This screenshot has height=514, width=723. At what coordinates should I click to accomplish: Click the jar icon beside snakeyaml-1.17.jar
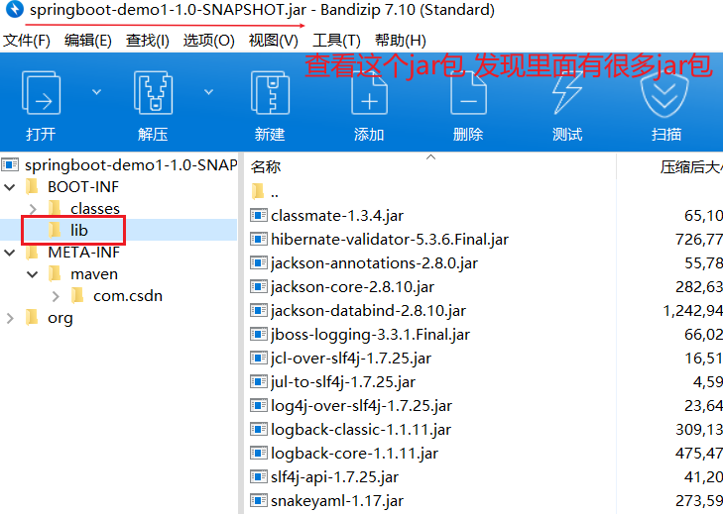(x=258, y=500)
